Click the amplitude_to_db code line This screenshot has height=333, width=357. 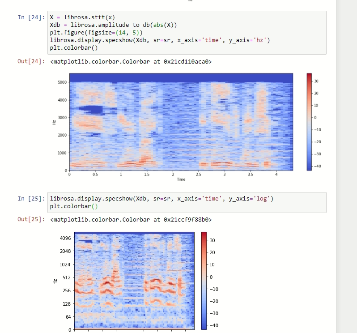pos(113,25)
